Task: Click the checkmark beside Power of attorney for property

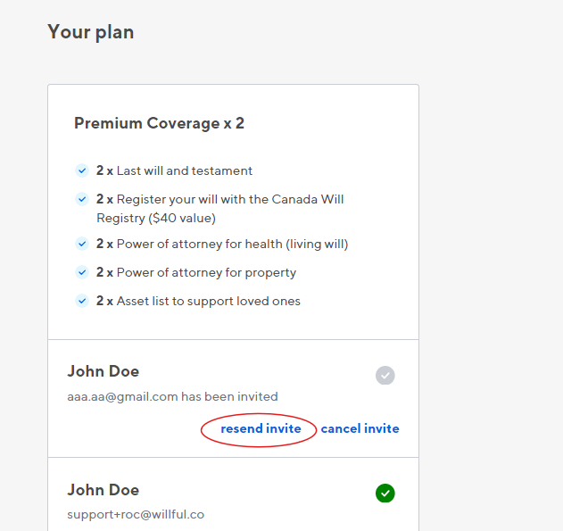Action: [82, 272]
